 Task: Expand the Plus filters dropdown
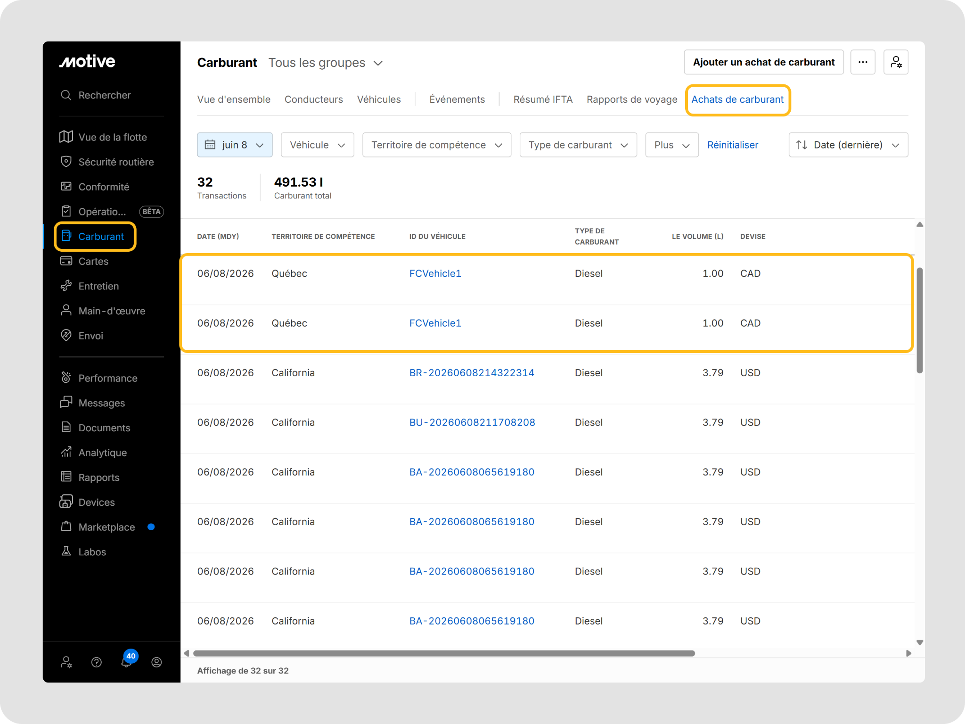(672, 145)
